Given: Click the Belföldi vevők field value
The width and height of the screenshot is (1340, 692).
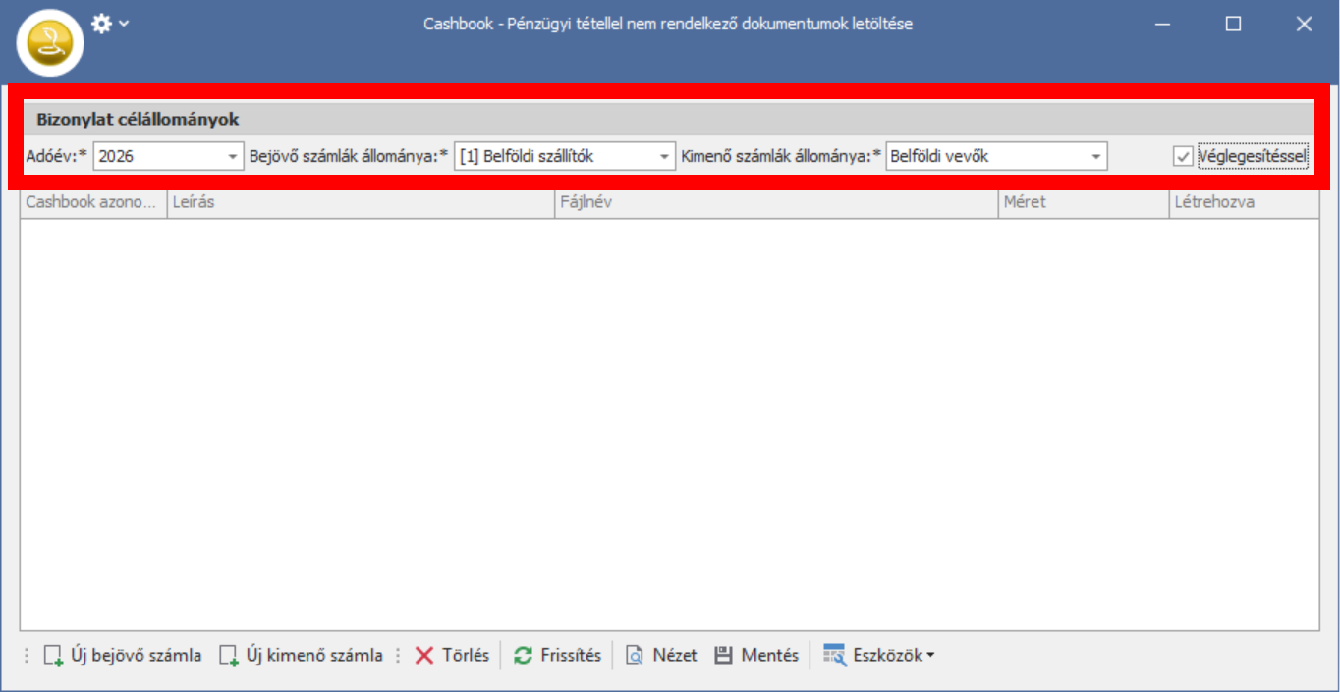Looking at the screenshot, I should (x=939, y=157).
